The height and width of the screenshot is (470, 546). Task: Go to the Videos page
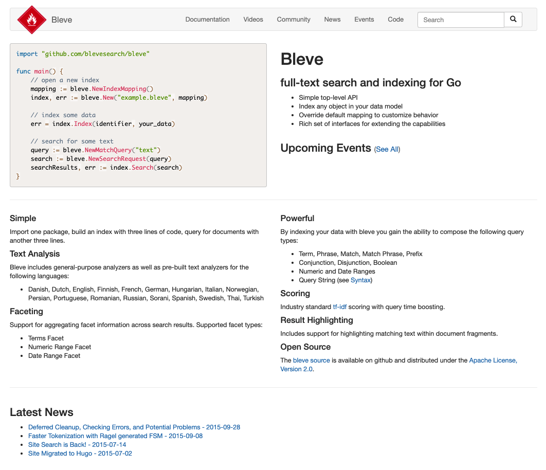click(253, 20)
